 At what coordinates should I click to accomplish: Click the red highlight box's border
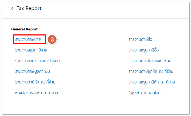pos(46,39)
